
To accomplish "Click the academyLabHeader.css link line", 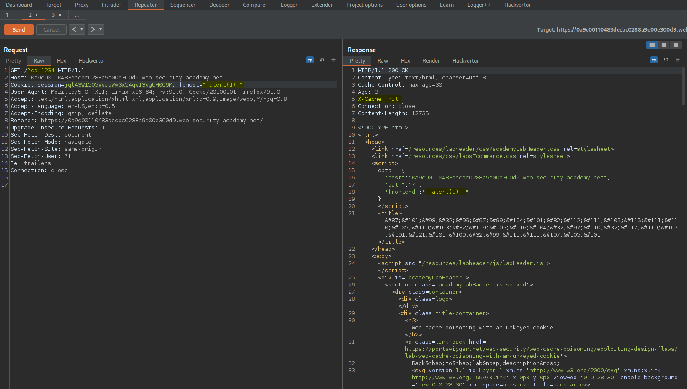I will (x=493, y=149).
